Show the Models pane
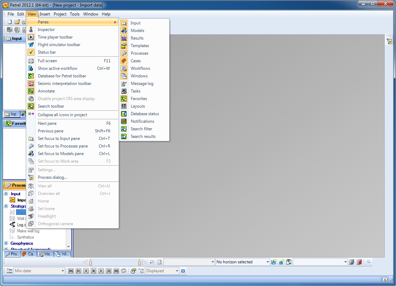This screenshot has width=396, height=286. pyautogui.click(x=144, y=31)
